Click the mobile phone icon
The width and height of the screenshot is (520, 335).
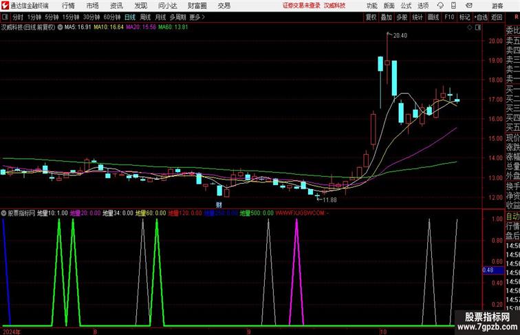tap(453, 6)
